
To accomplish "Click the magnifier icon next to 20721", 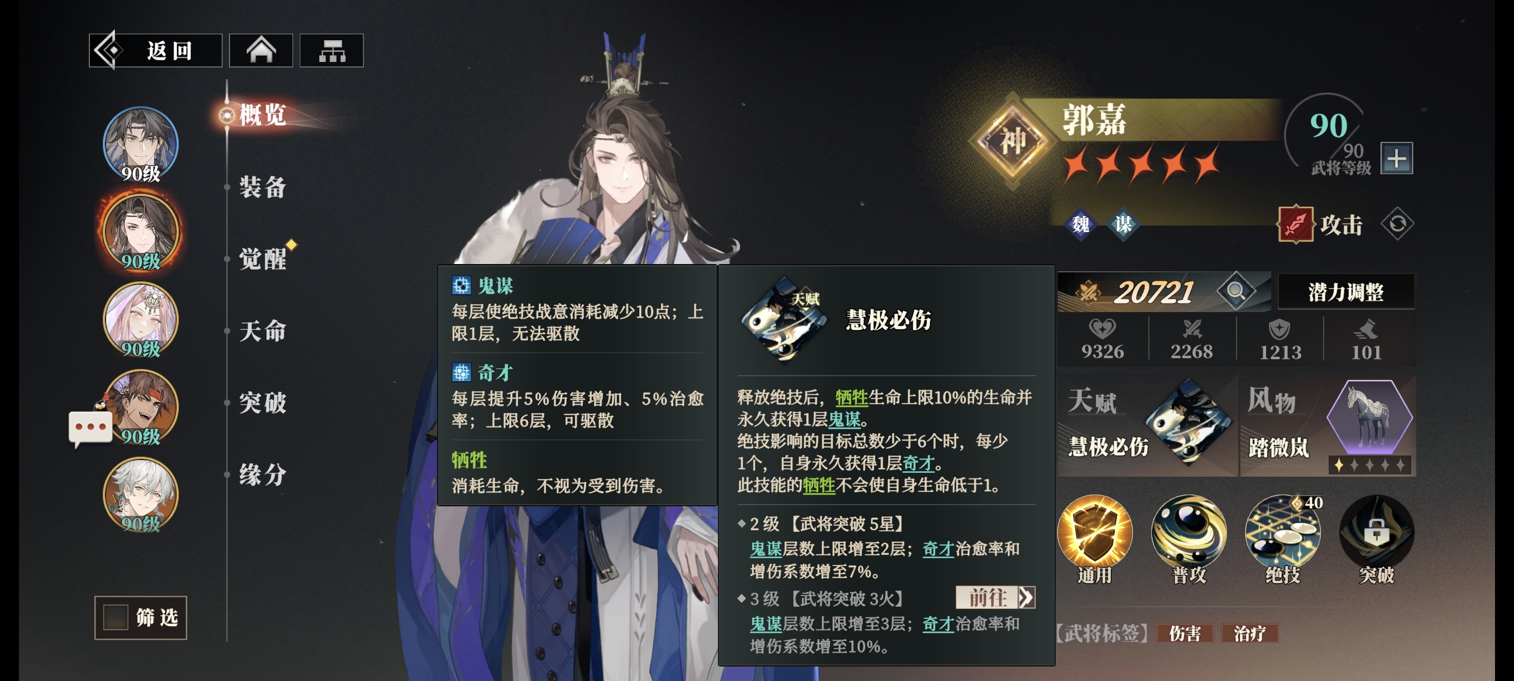I will point(1235,291).
